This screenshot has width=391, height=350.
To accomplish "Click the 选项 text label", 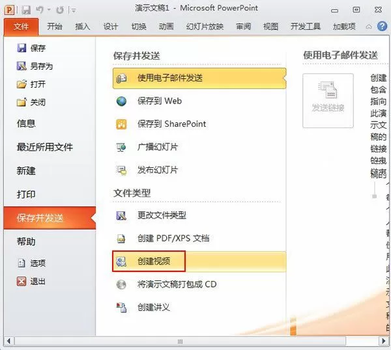I will coord(38,263).
